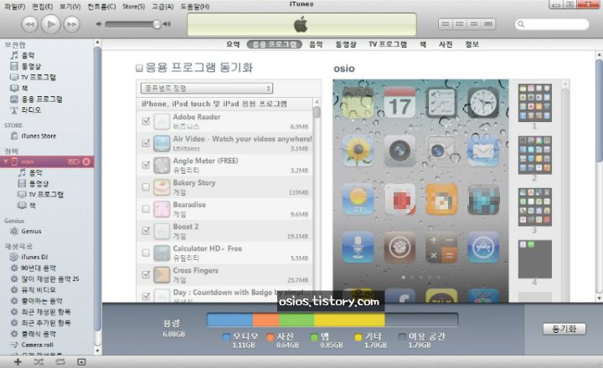Screen dimensions: 603x368
Task: Click the play button
Action: [x=50, y=24]
